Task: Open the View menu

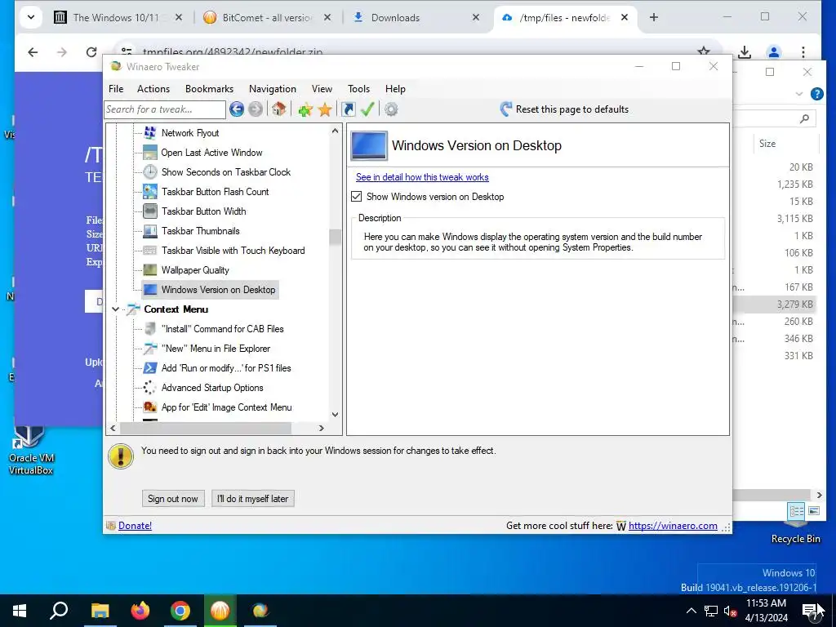Action: [322, 89]
